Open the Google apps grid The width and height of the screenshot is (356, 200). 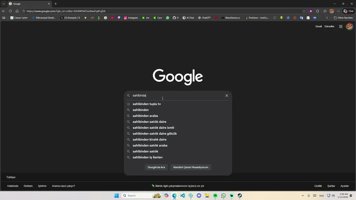pos(341,26)
